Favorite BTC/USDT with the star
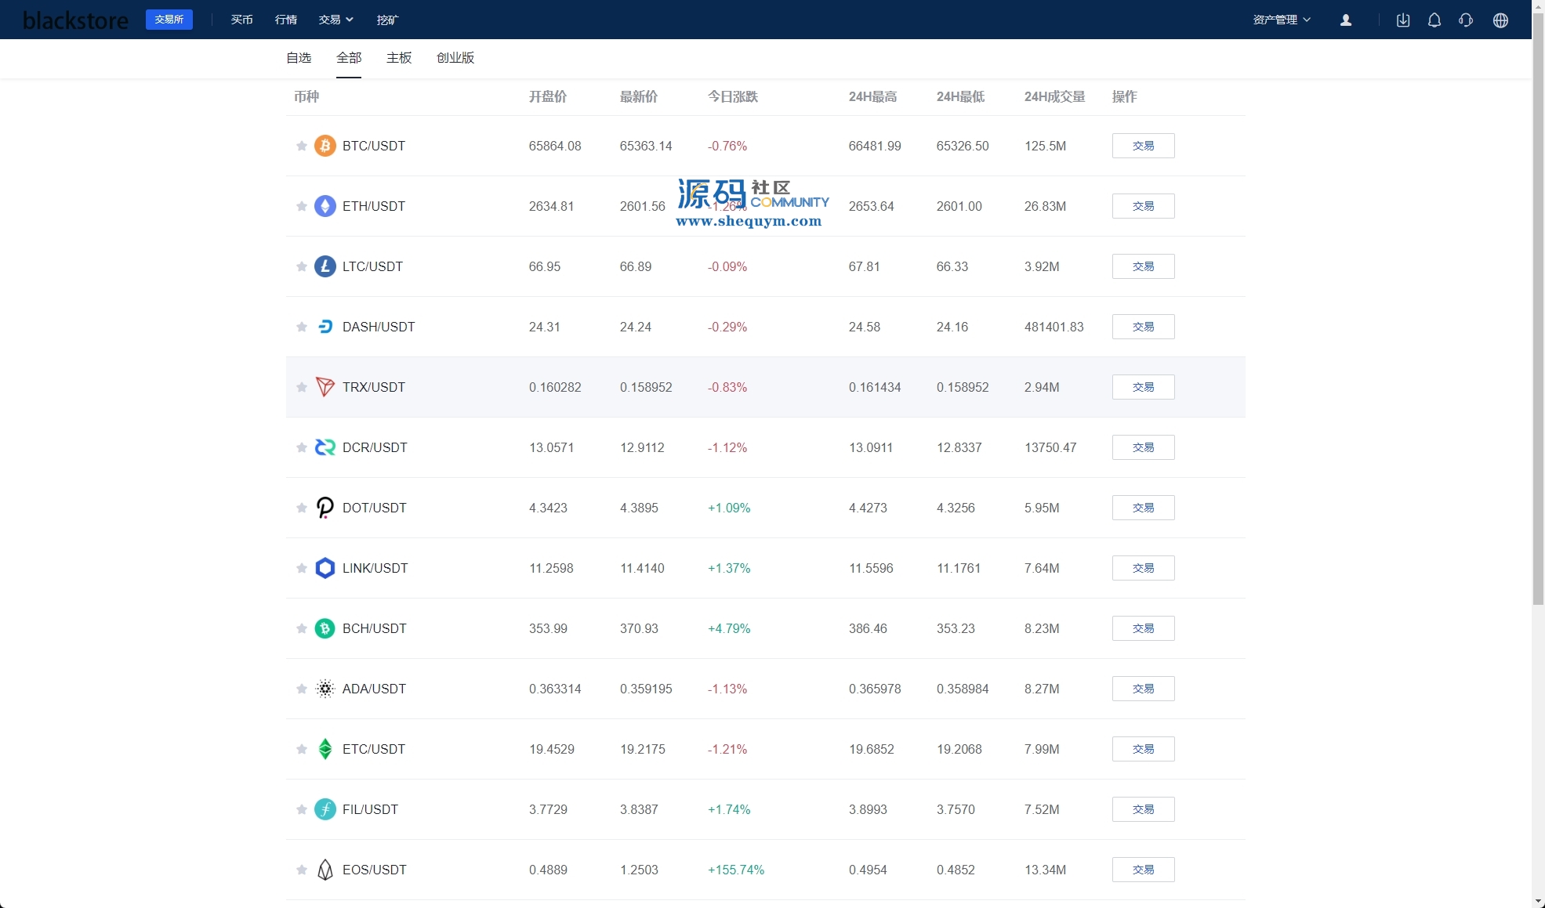Viewport: 1545px width, 908px height. (x=301, y=146)
